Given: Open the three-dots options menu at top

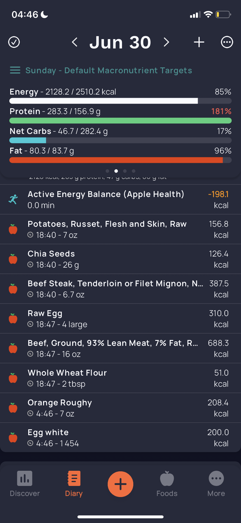Looking at the screenshot, I should click(227, 42).
